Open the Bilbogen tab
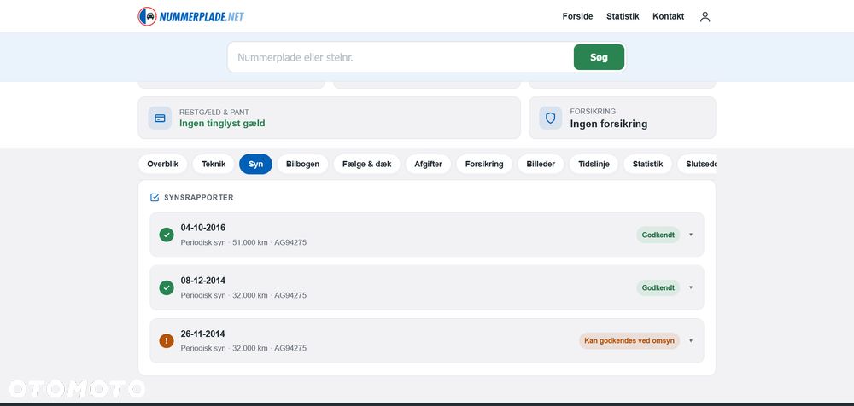The width and height of the screenshot is (854, 406). [x=303, y=165]
